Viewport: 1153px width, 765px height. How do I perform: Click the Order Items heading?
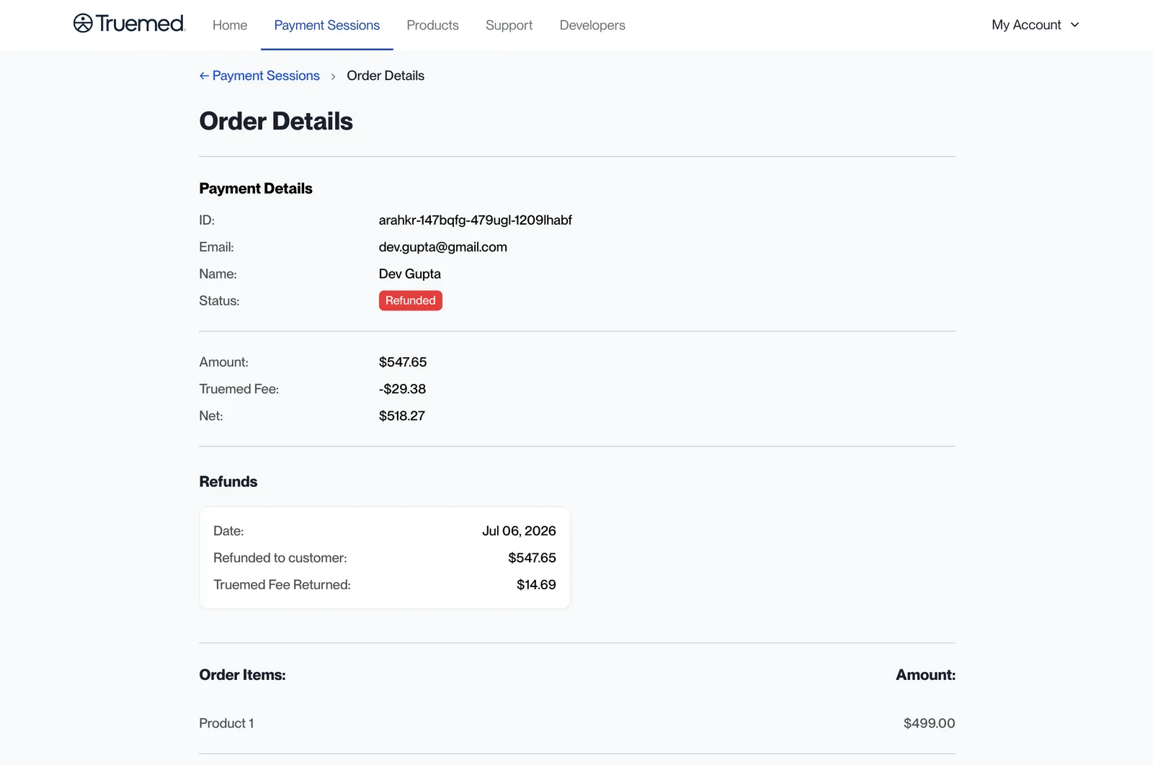pos(242,675)
